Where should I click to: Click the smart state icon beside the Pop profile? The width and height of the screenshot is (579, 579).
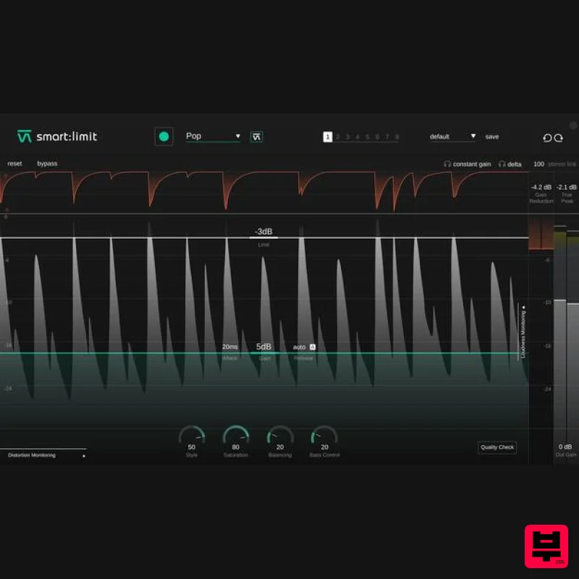256,137
